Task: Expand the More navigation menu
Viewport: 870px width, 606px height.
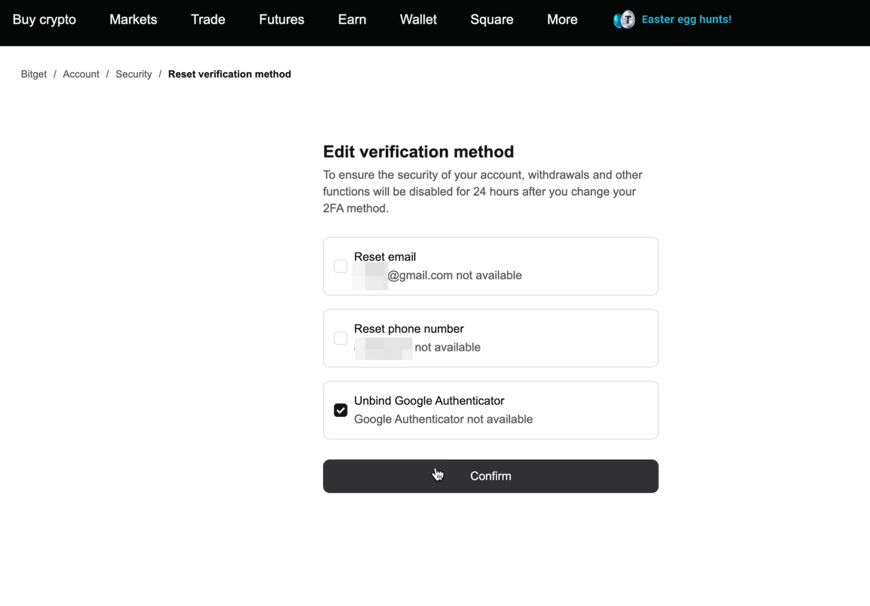Action: coord(561,20)
